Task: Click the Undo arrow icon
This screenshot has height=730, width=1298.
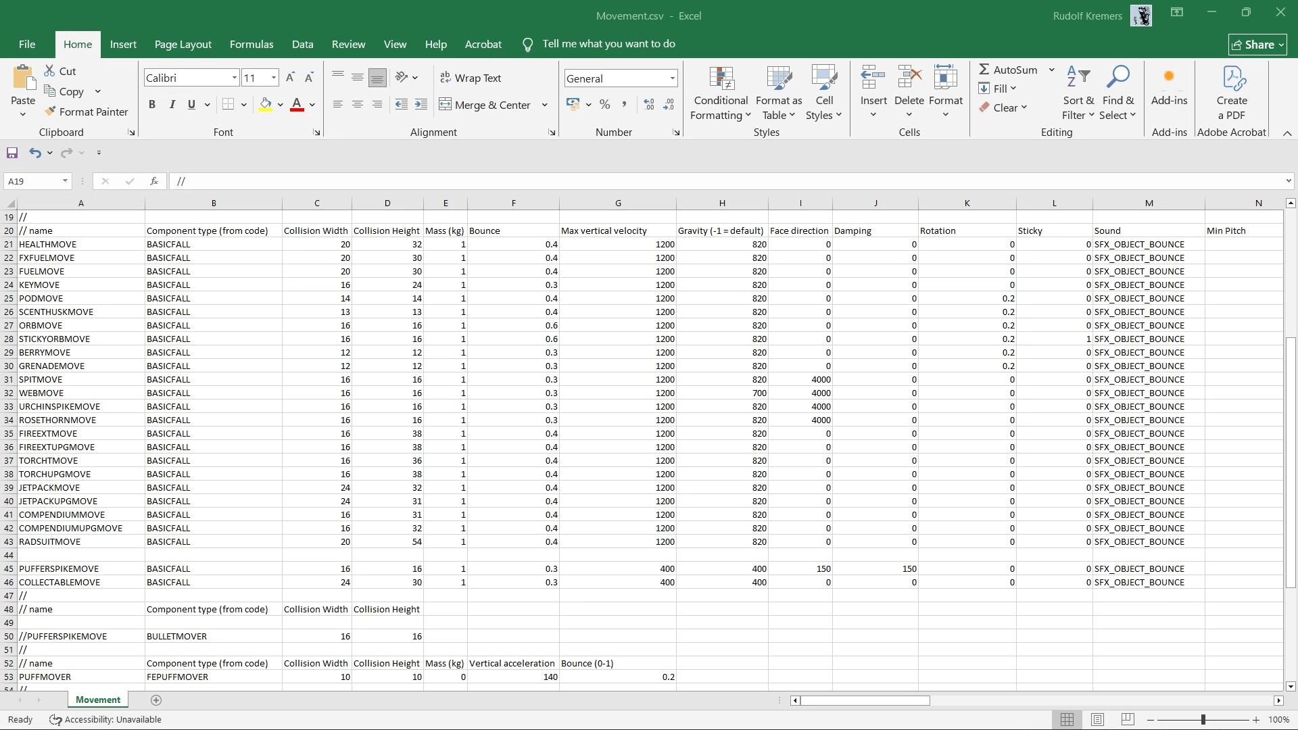Action: tap(34, 153)
